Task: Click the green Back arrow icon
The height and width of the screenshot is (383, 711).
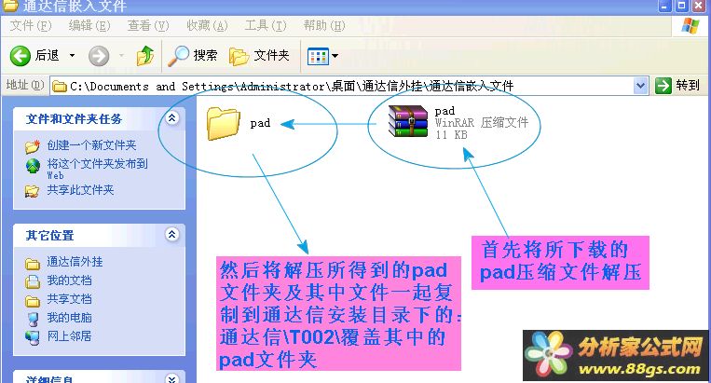Action: (21, 56)
